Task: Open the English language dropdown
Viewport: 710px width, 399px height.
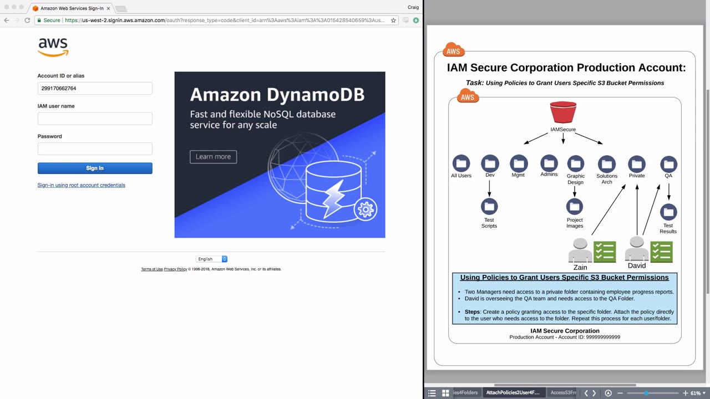Action: (x=211, y=259)
